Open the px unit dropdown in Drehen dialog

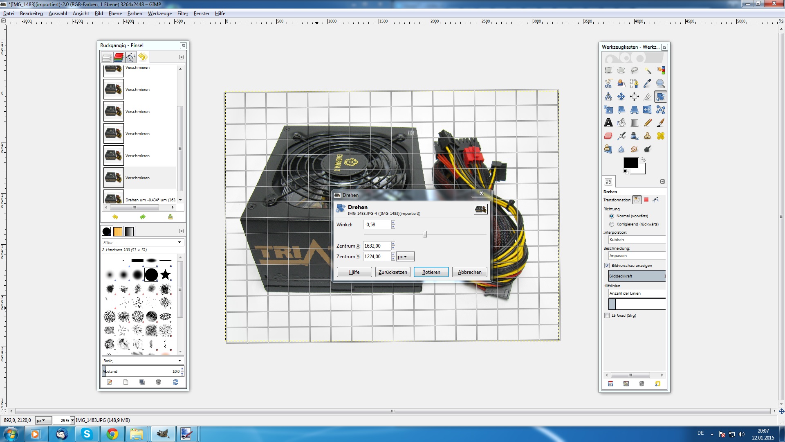[x=405, y=257]
